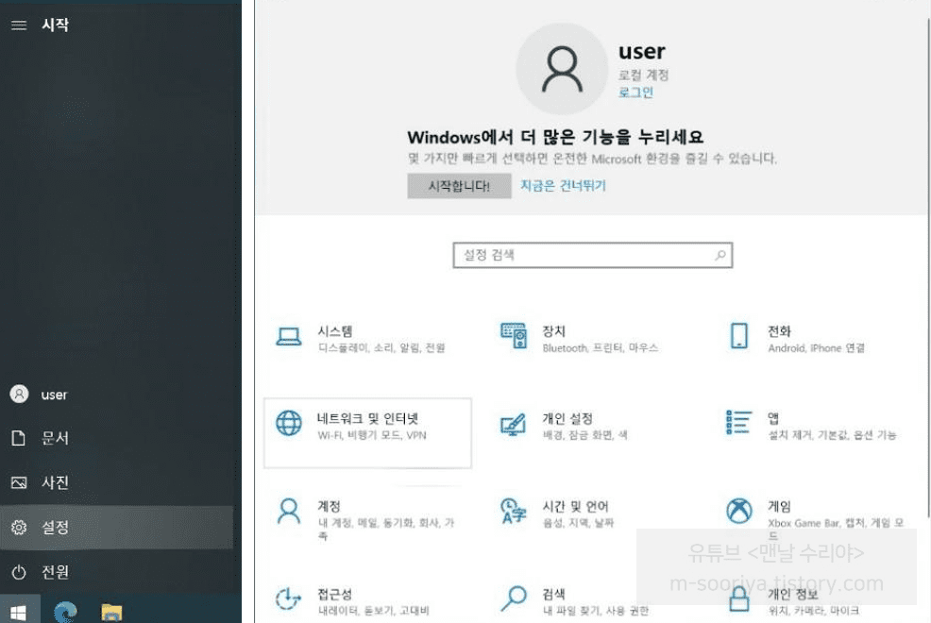Click the 접근성 (Ease of Access) icon
Image resolution: width=931 pixels, height=623 pixels.
(x=288, y=598)
